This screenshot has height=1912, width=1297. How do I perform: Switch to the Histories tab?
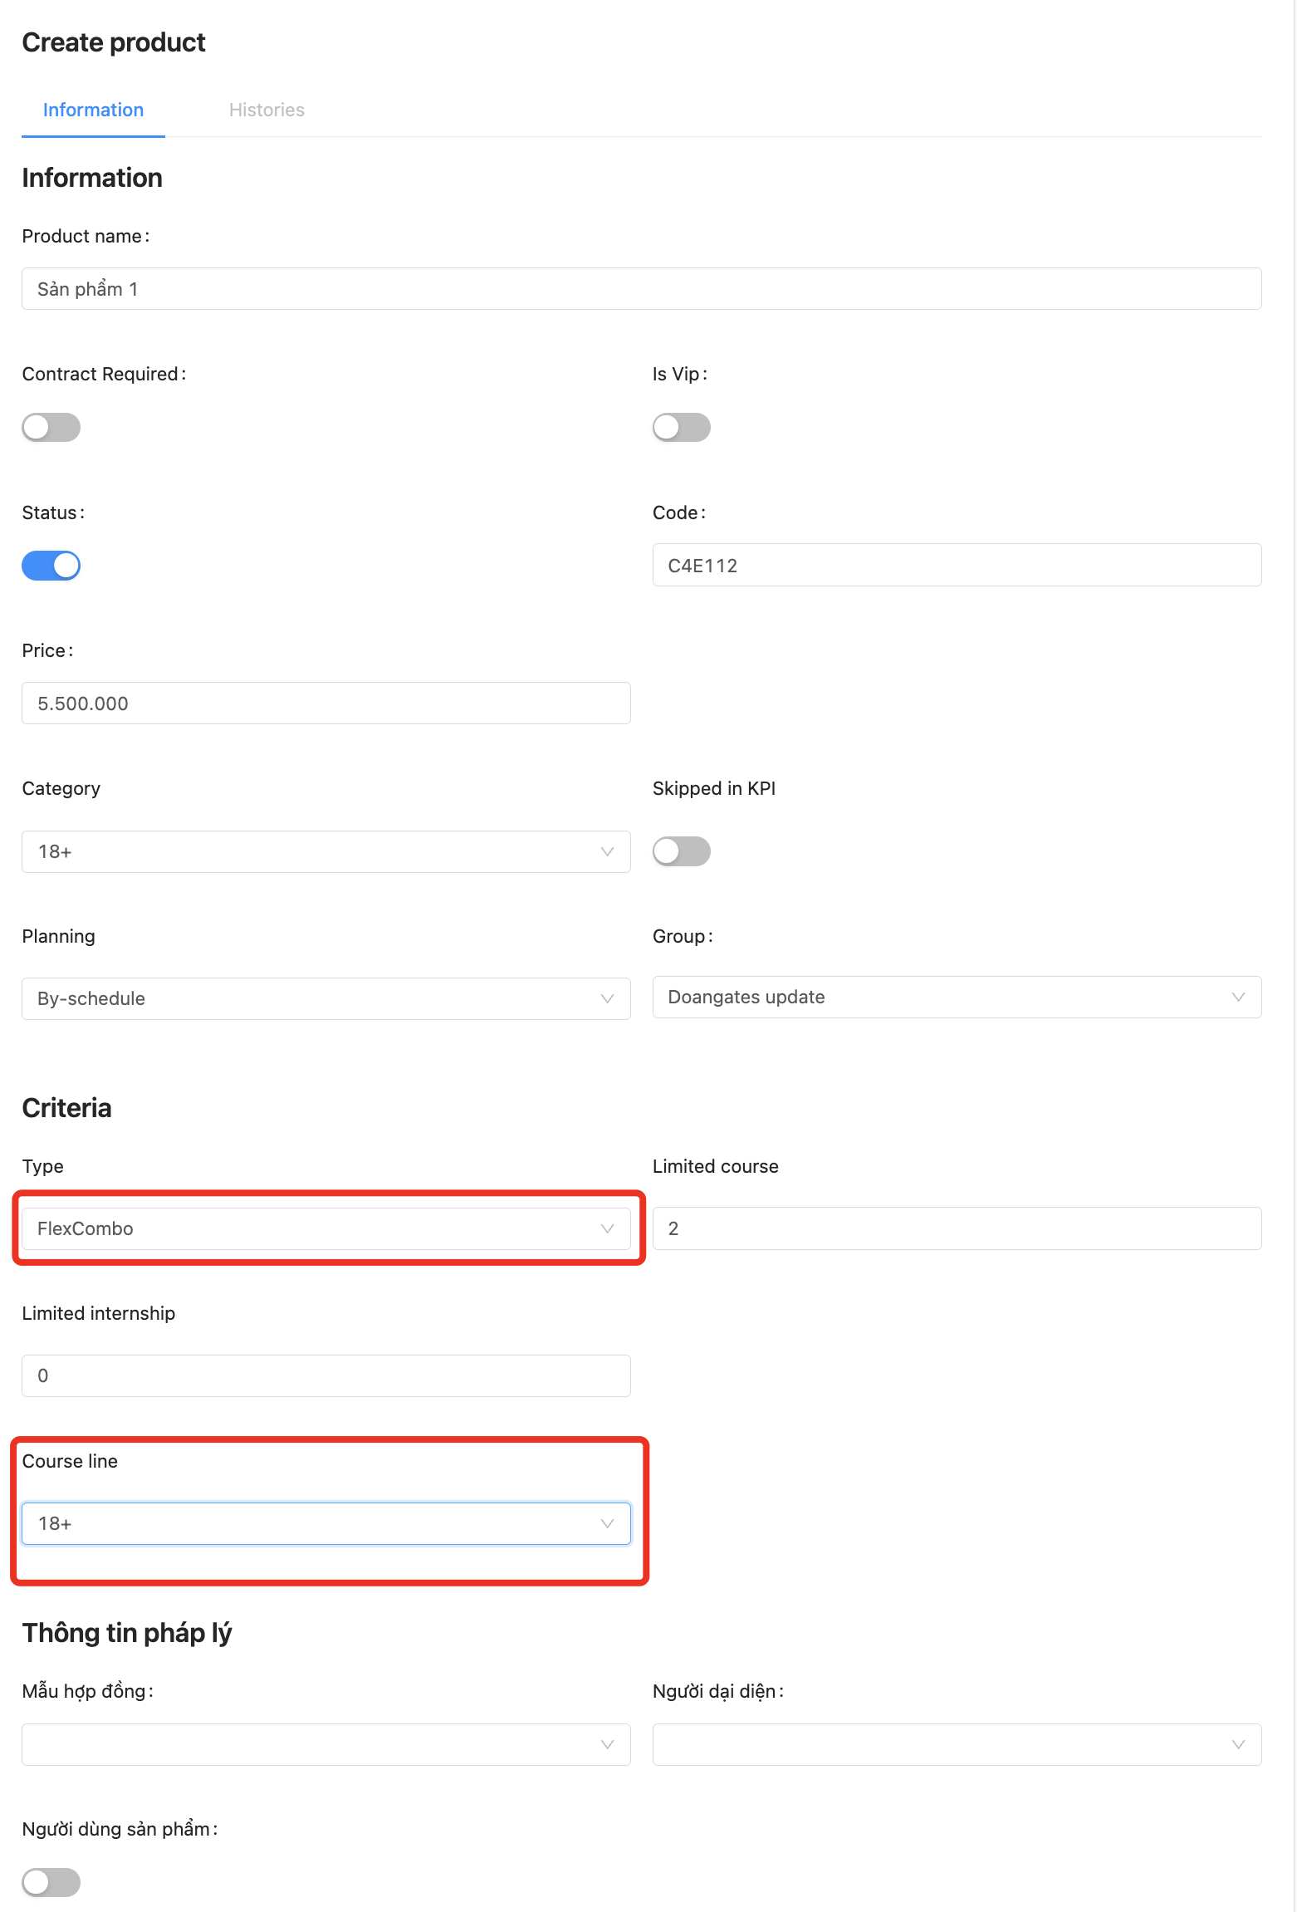coord(267,110)
